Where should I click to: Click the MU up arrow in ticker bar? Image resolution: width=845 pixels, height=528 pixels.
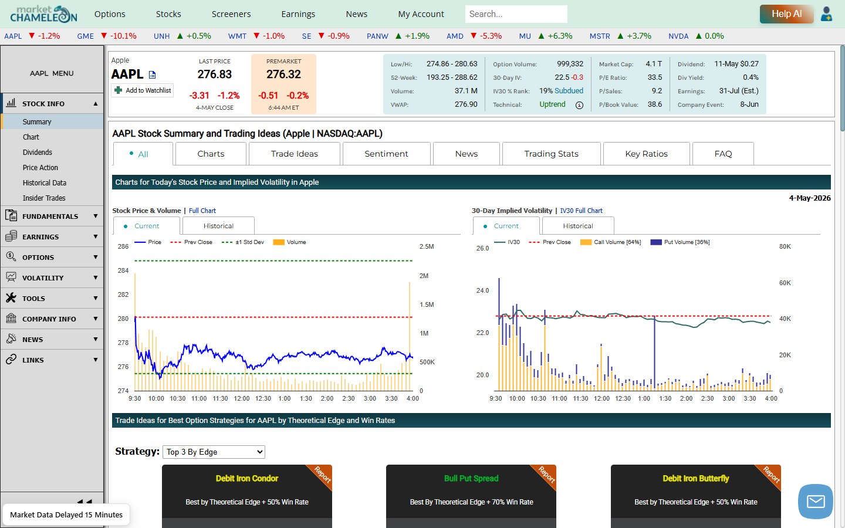(541, 36)
